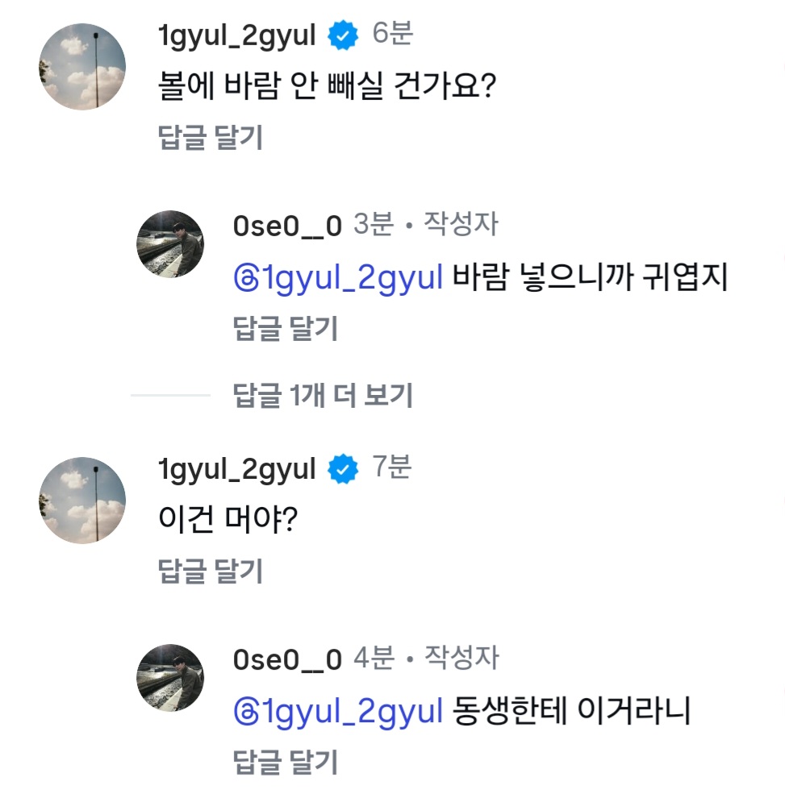Open 1gyul_2gyul's avatar on the 6분 comment
Image resolution: width=785 pixels, height=802 pixels.
point(82,66)
